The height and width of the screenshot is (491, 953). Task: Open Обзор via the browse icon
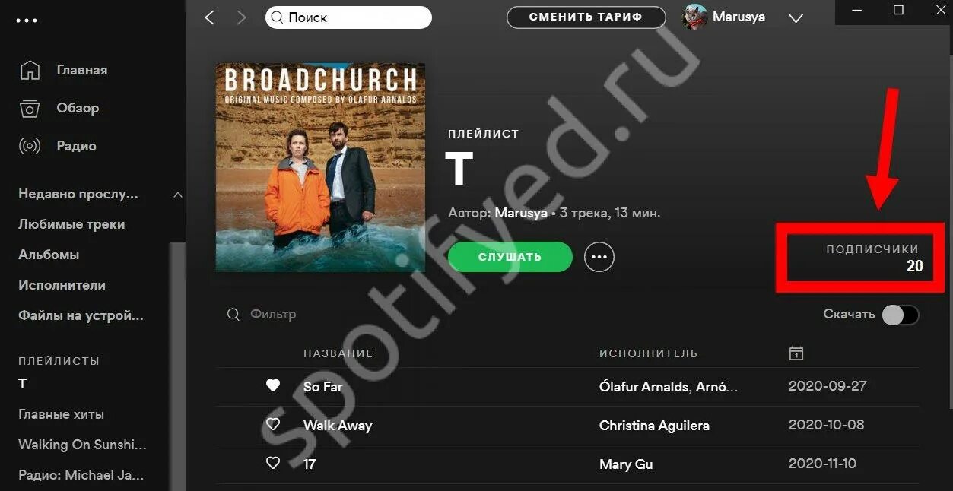30,108
